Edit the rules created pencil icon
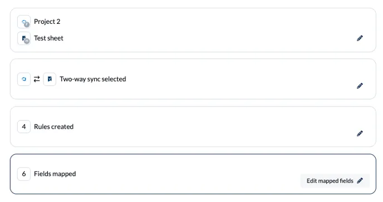 pyautogui.click(x=360, y=133)
